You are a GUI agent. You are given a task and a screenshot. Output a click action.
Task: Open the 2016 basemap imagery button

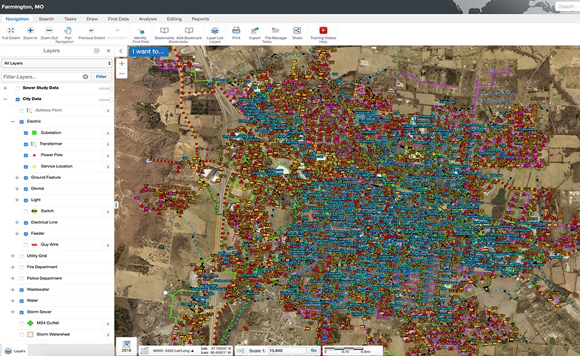point(126,346)
